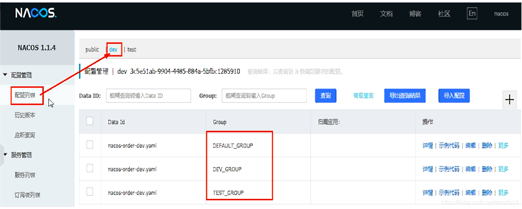Click the TEST_GROUP cell text
The image size is (522, 209).
pyautogui.click(x=228, y=193)
